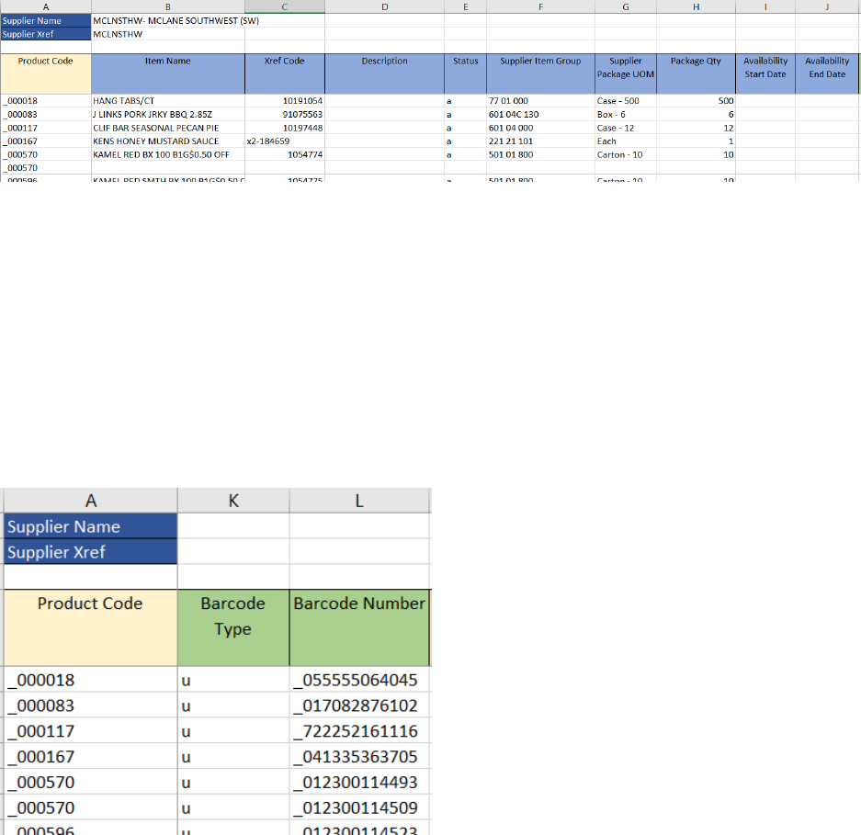Click Barcode Type header in bottom sheet

click(233, 627)
